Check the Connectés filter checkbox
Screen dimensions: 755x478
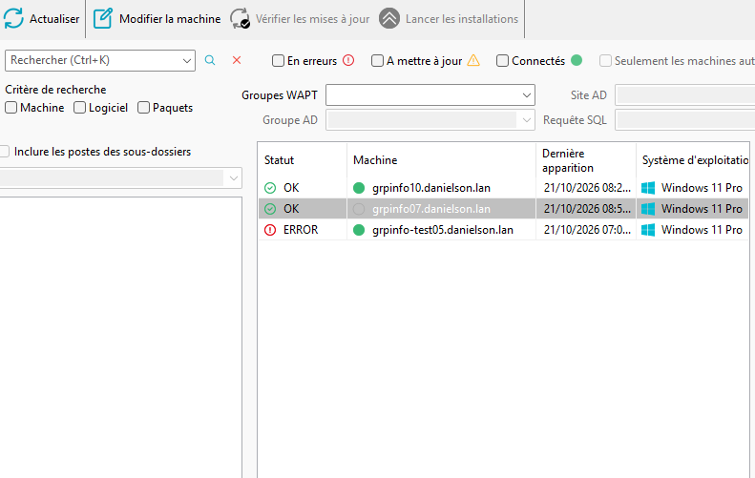click(502, 61)
